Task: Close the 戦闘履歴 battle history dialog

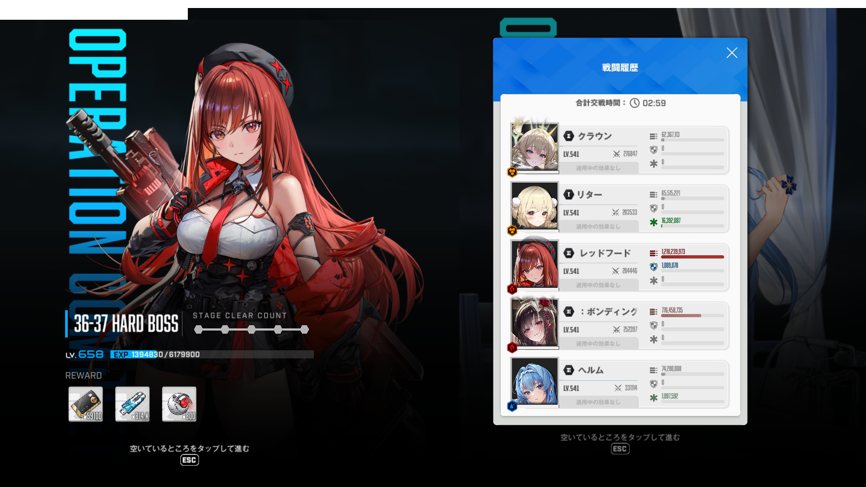Action: pyautogui.click(x=732, y=53)
